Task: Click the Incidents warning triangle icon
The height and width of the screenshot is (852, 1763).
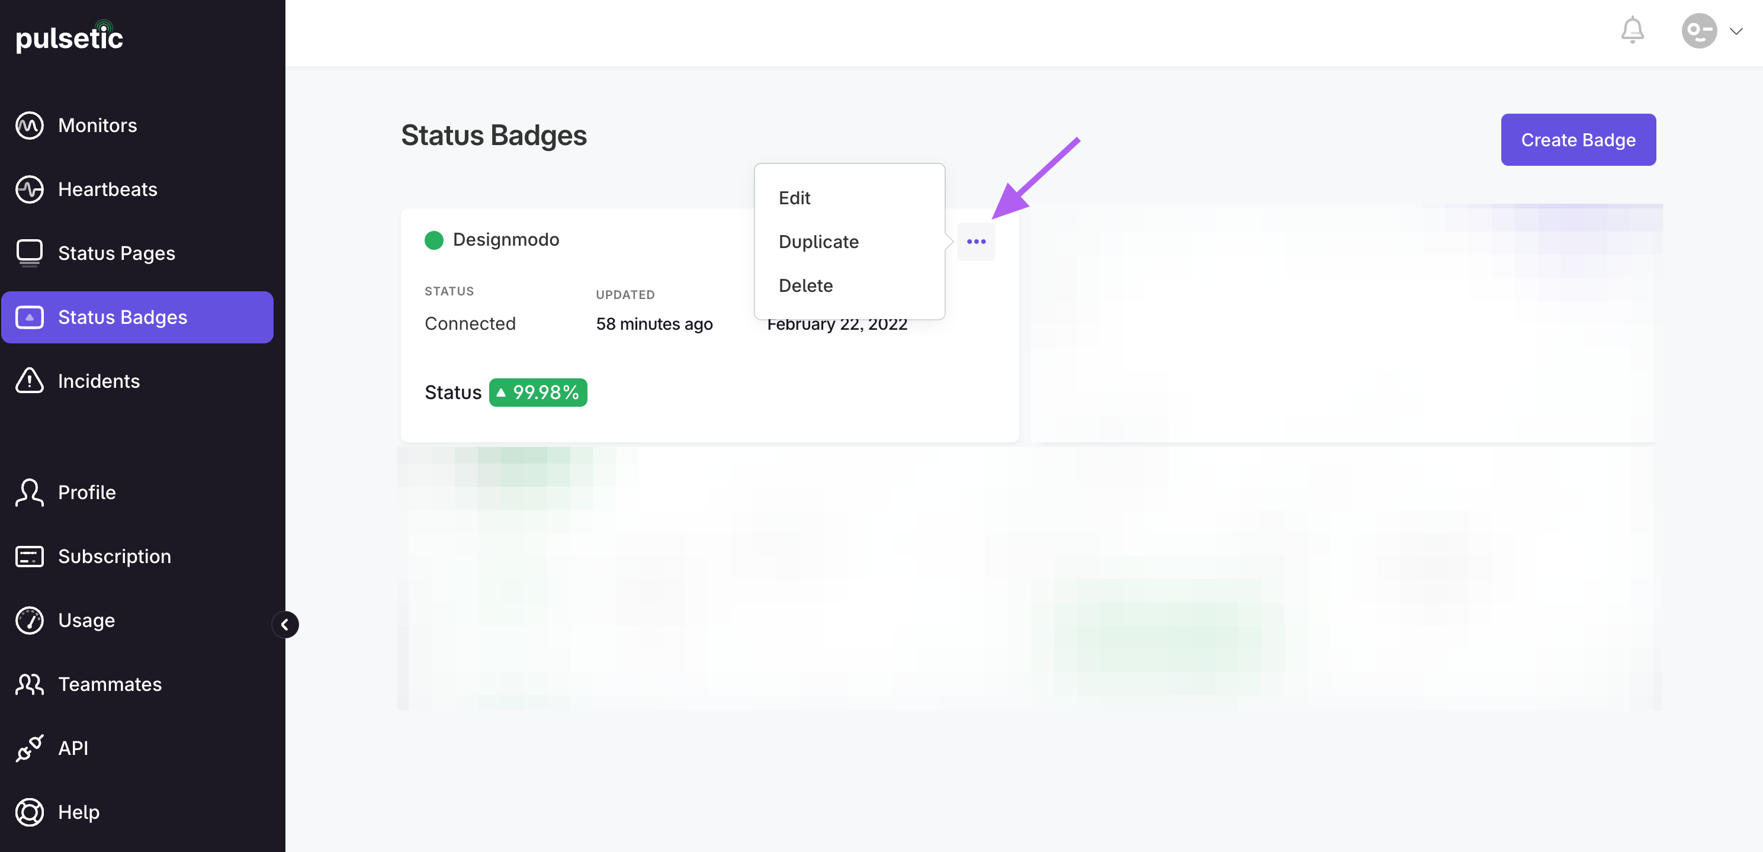Action: (x=30, y=381)
